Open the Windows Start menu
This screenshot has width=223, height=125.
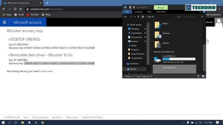[3, 123]
